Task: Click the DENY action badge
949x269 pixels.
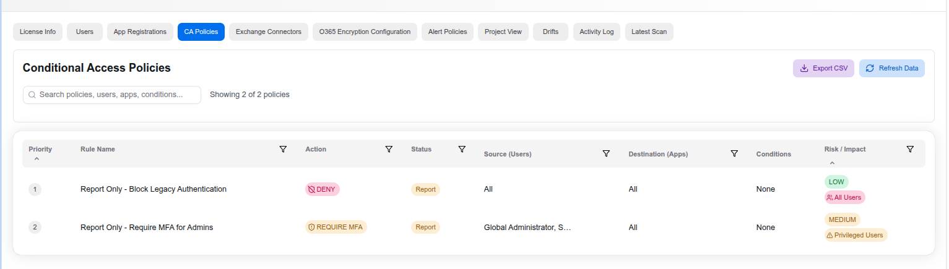Action: click(x=322, y=190)
